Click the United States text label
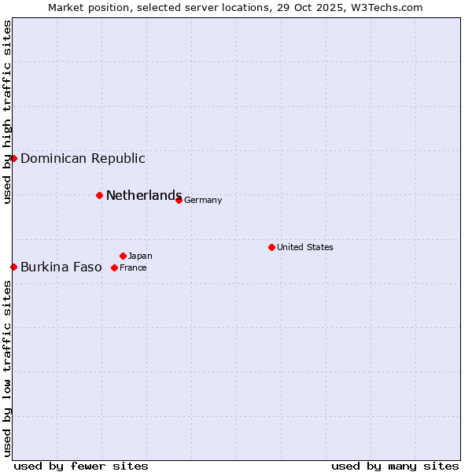The height and width of the screenshot is (472, 472). pos(305,247)
